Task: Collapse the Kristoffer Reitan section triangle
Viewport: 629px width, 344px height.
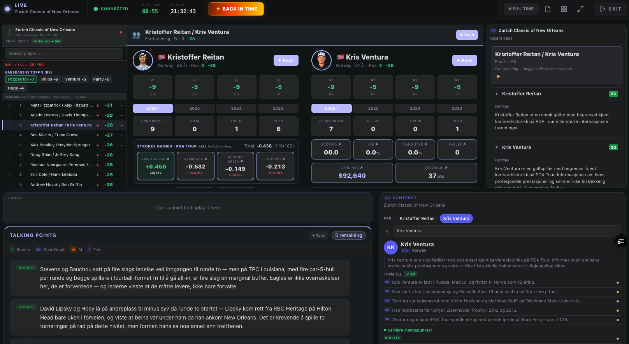Action: 497,94
